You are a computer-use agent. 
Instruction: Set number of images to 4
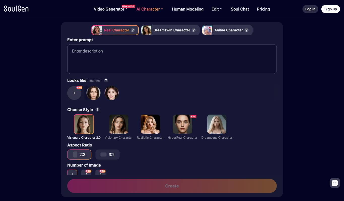(86, 172)
